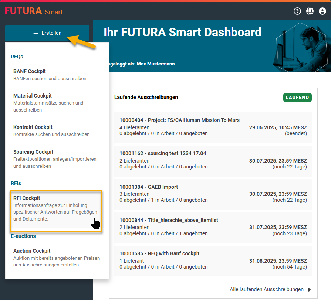The image size is (331, 300).
Task: Open tender 10001162 sourcing test
Action: pyautogui.click(x=213, y=160)
